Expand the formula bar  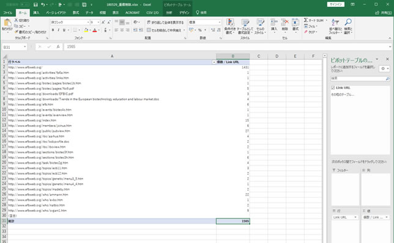390,46
